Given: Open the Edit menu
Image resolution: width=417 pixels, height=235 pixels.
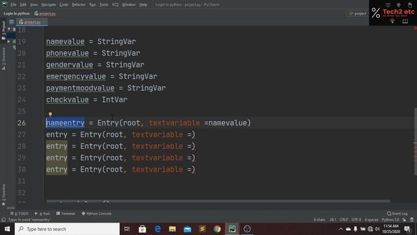Looking at the screenshot, I should point(23,5).
